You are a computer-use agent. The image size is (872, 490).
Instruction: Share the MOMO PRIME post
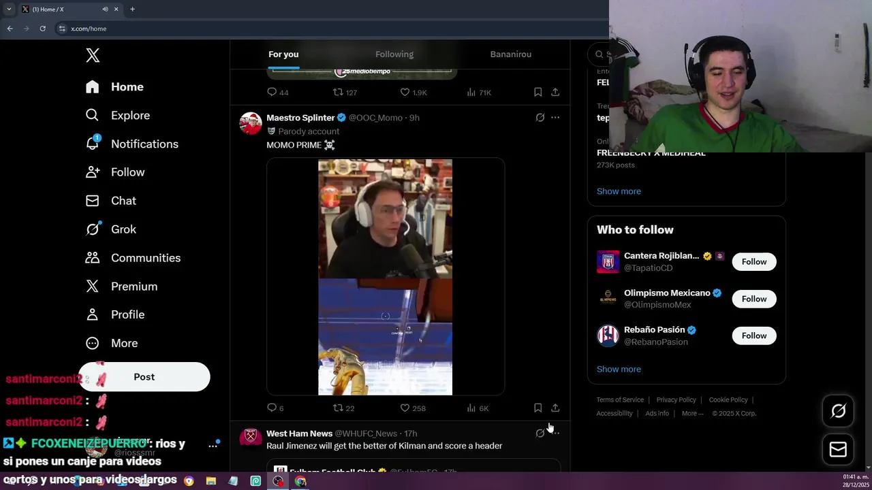[555, 408]
